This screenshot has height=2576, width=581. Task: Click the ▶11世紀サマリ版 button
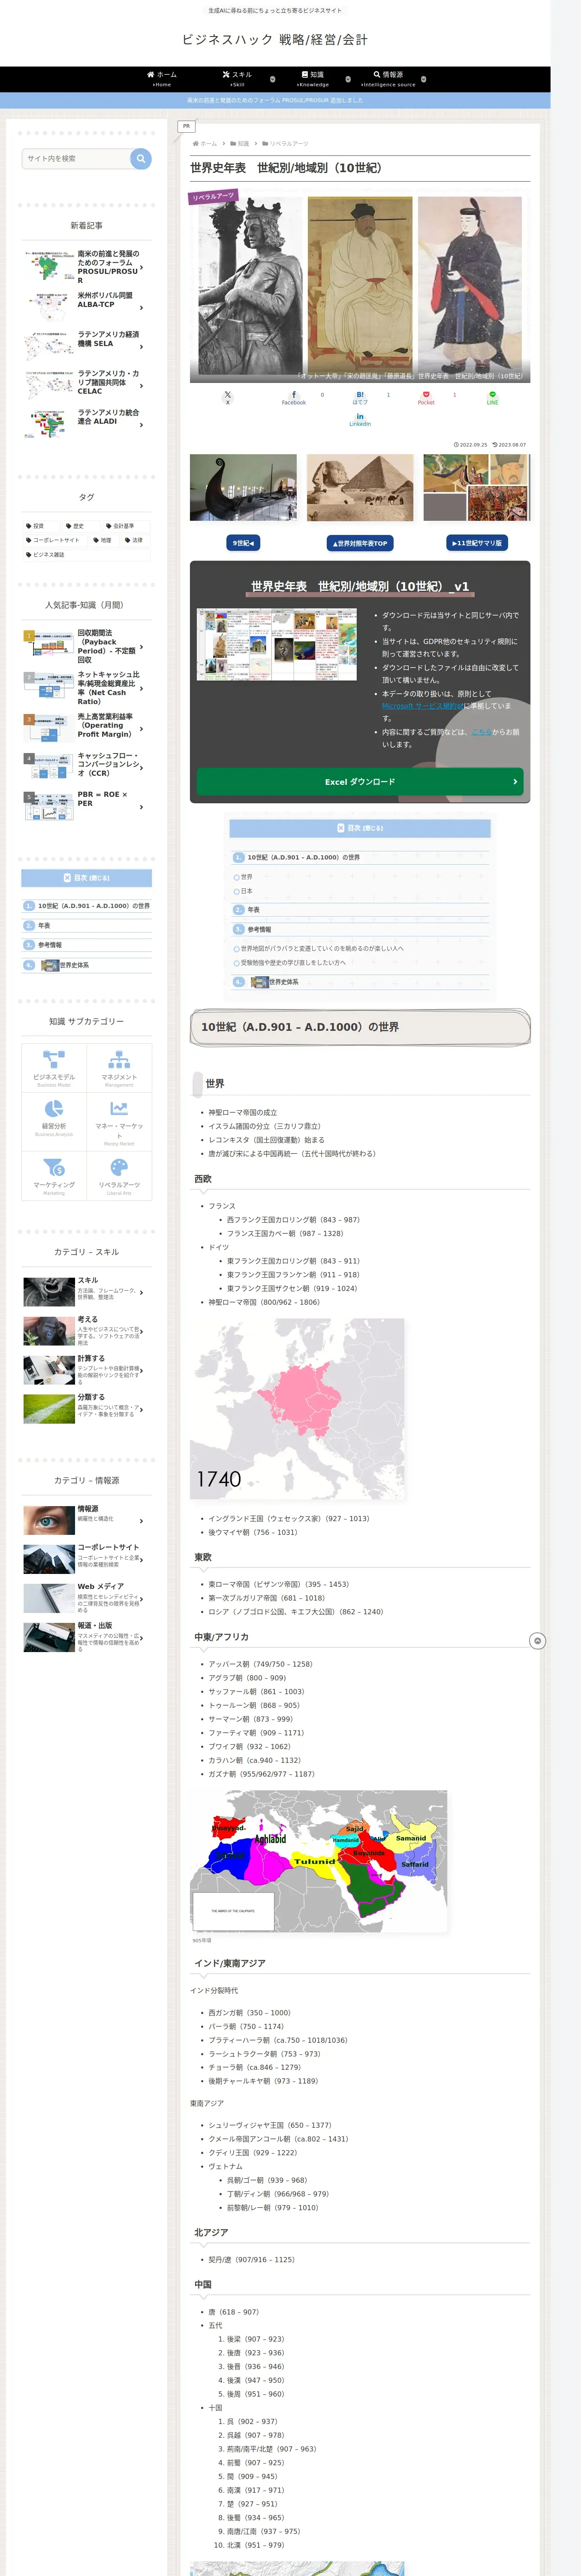(477, 543)
